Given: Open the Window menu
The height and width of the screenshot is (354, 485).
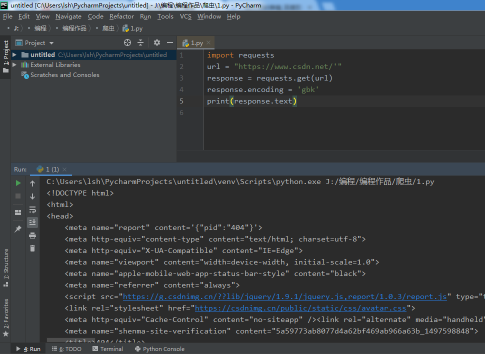Looking at the screenshot, I should pyautogui.click(x=209, y=16).
